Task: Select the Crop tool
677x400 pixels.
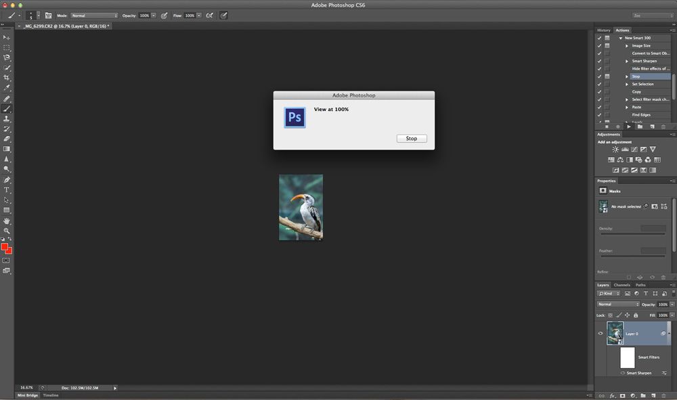Action: coord(7,78)
